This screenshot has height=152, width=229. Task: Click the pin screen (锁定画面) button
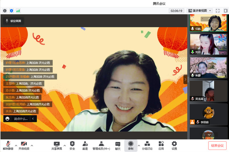pos(13,21)
